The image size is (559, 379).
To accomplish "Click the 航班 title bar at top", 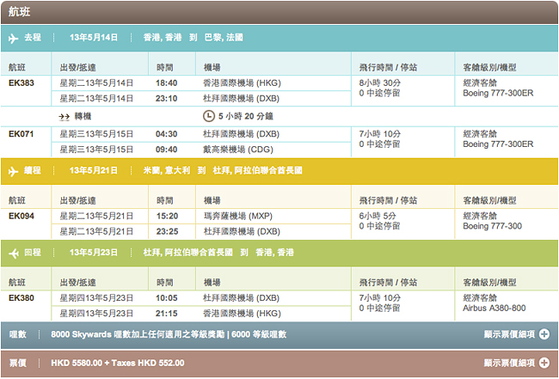I will click(x=279, y=11).
